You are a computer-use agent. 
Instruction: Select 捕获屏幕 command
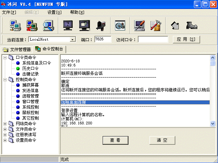(x=30, y=85)
